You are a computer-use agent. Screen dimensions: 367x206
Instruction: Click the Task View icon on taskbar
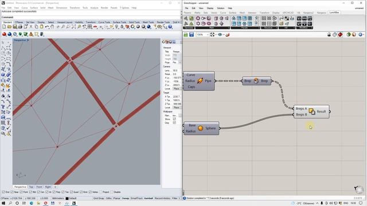24,203
